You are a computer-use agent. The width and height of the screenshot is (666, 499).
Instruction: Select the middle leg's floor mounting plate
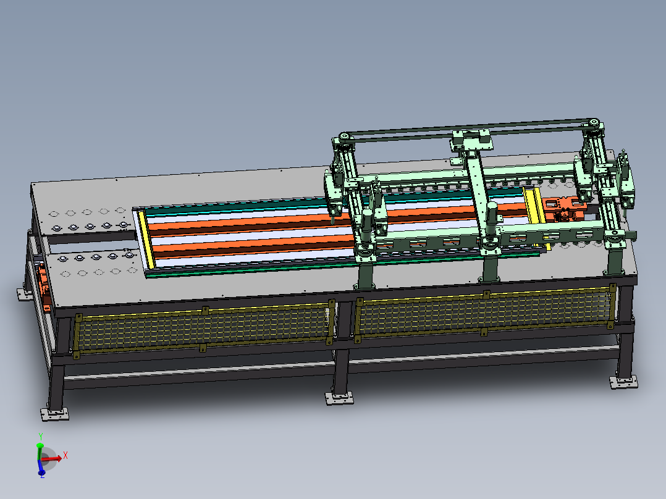(339, 398)
